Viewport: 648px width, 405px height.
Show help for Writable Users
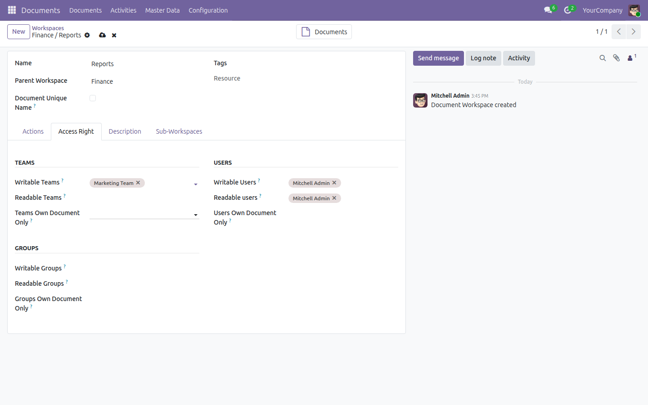[x=259, y=180]
